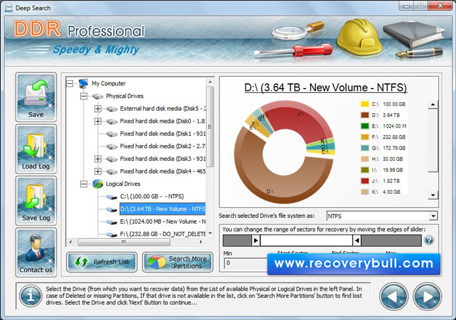The height and width of the screenshot is (320, 456).
Task: Click the brown D:\ legend swatch
Action: click(365, 115)
